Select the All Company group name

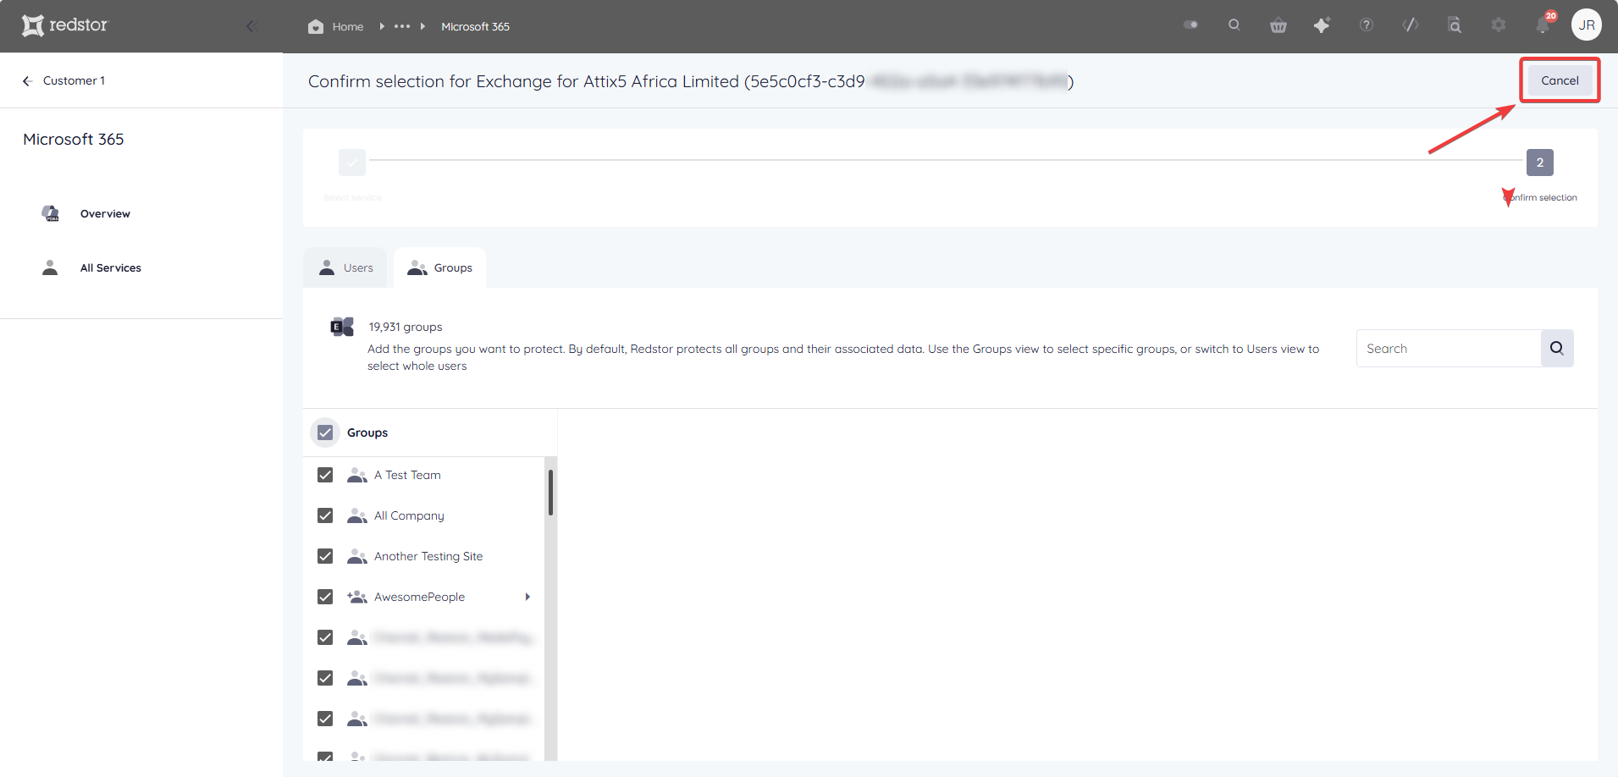coord(409,515)
